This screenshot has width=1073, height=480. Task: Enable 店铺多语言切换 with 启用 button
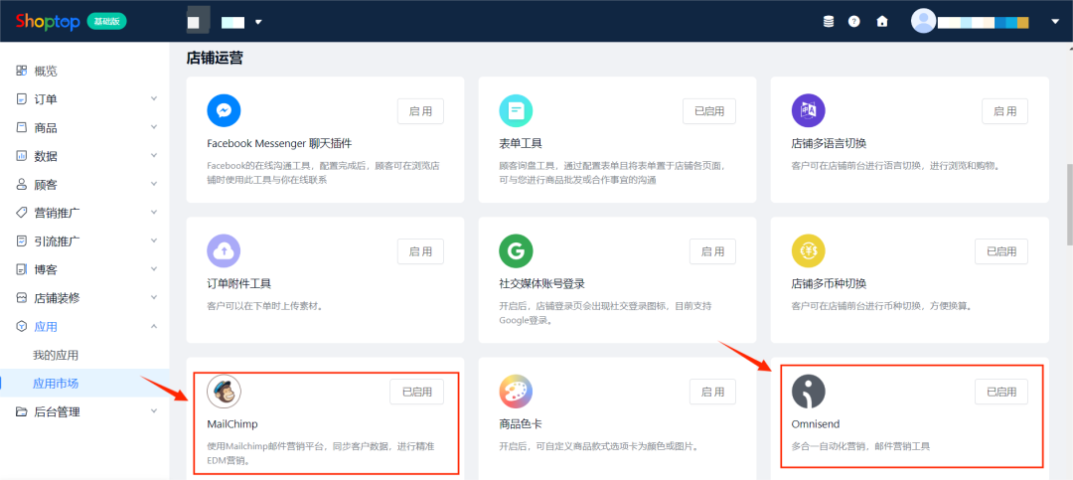pos(1004,111)
